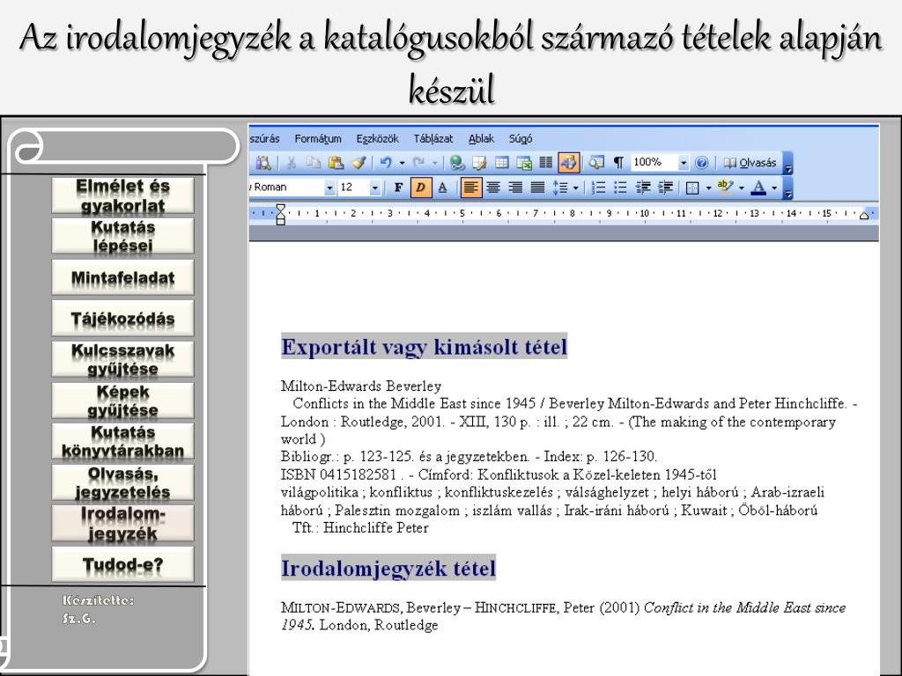
Task: Open the Irodalomjegyzék button
Action: click(122, 523)
